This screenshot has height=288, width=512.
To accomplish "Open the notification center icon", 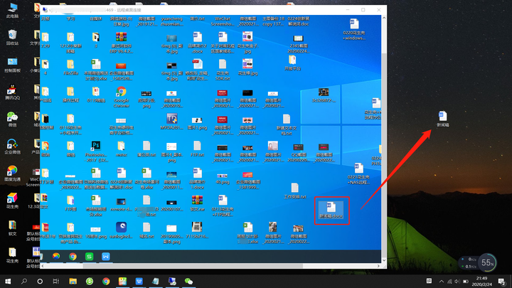I will 502,281.
